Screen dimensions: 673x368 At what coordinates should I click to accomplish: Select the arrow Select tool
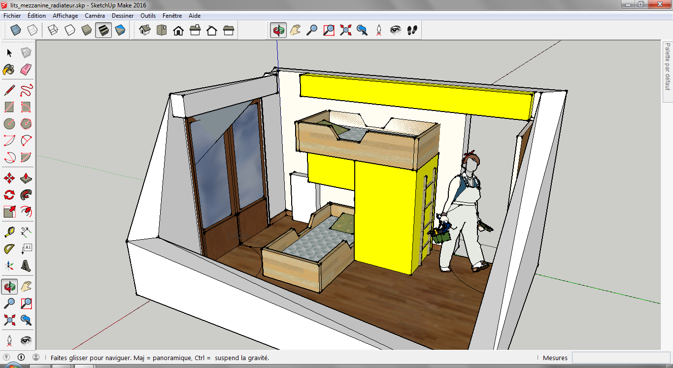[x=9, y=53]
